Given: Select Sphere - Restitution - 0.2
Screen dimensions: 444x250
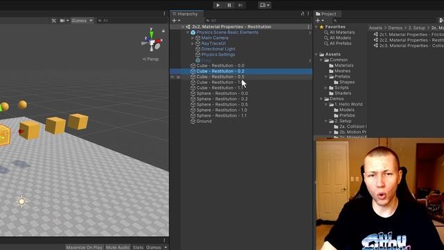Looking at the screenshot, I should pyautogui.click(x=222, y=99).
